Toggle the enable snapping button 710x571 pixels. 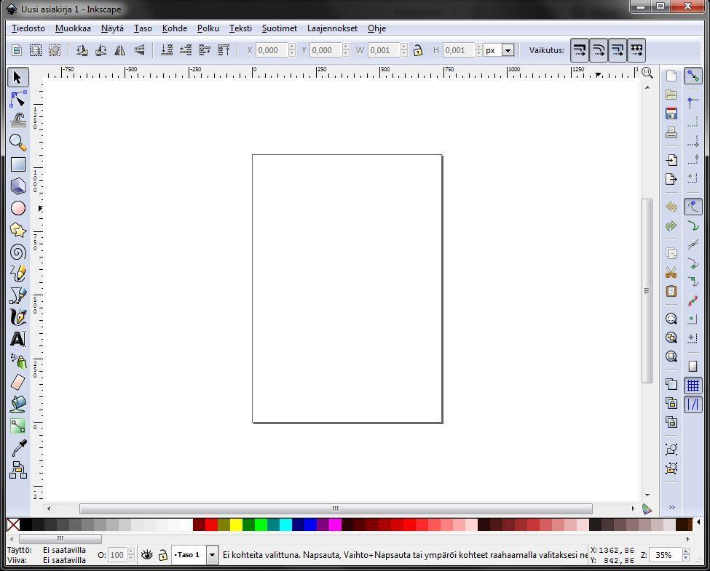point(693,76)
